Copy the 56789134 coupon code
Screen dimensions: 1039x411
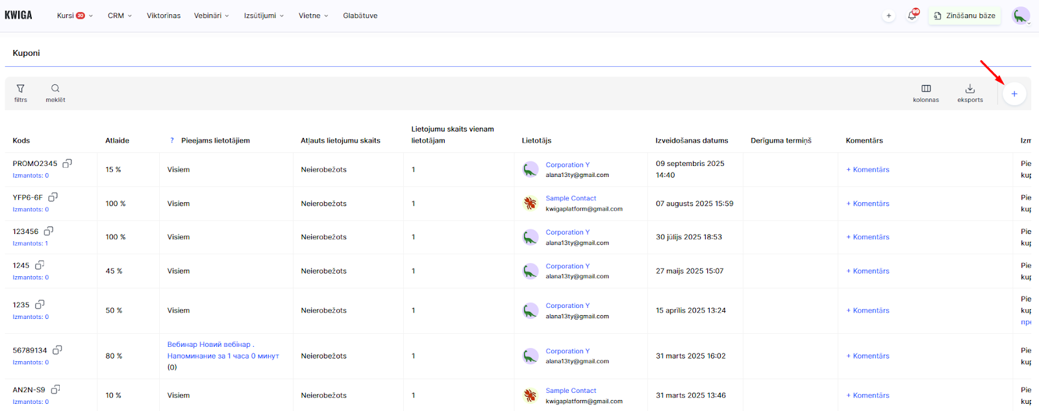57,350
